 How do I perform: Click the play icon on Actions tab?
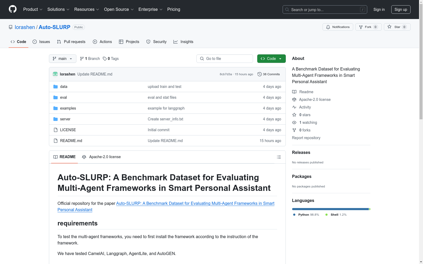pos(95,42)
